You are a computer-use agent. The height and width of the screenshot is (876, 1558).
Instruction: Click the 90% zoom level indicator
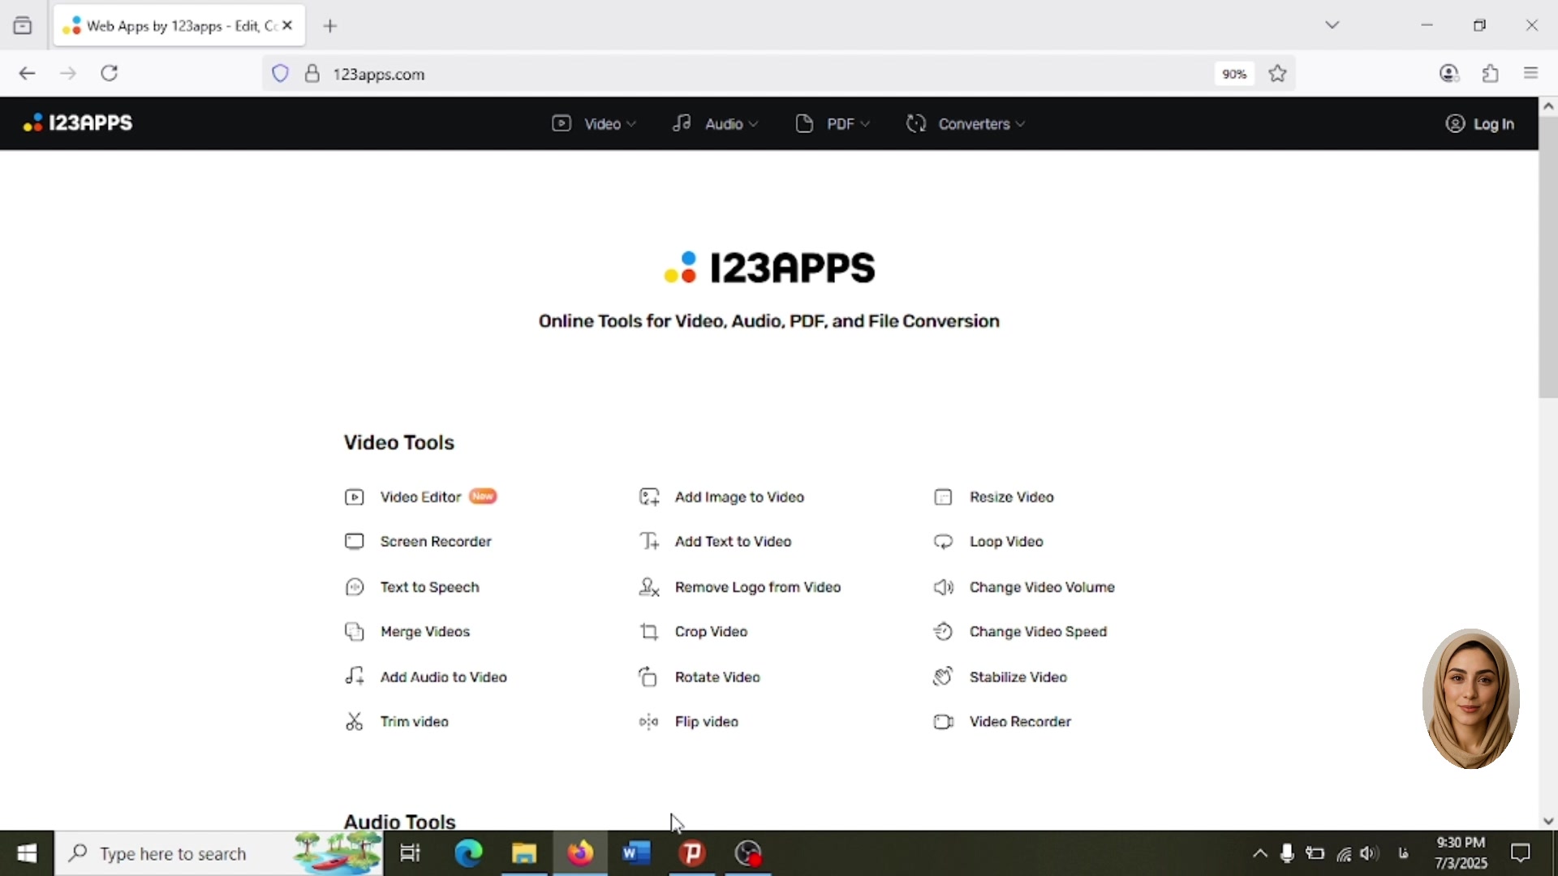pos(1234,74)
